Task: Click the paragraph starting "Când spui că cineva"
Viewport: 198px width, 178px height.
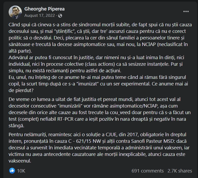Action: 100,37
